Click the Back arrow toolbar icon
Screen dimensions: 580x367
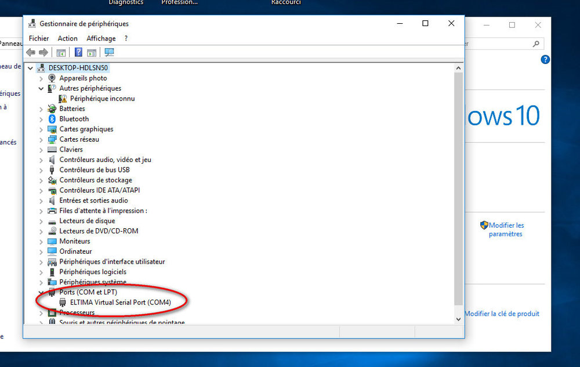(x=31, y=53)
